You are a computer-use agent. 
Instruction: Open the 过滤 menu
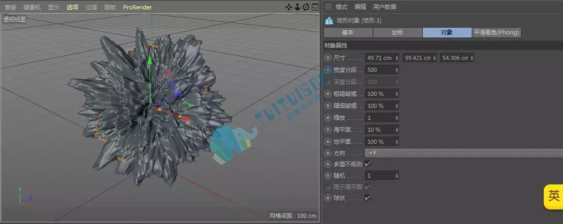(x=91, y=7)
